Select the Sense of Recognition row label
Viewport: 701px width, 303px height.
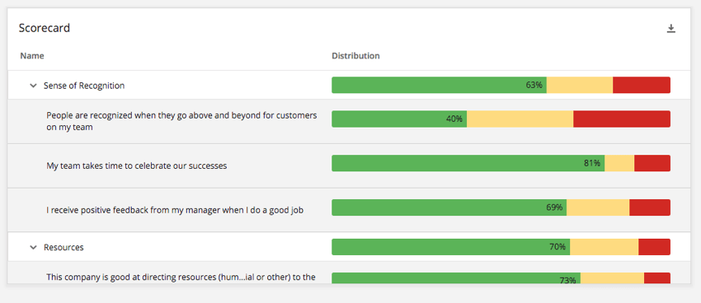84,86
